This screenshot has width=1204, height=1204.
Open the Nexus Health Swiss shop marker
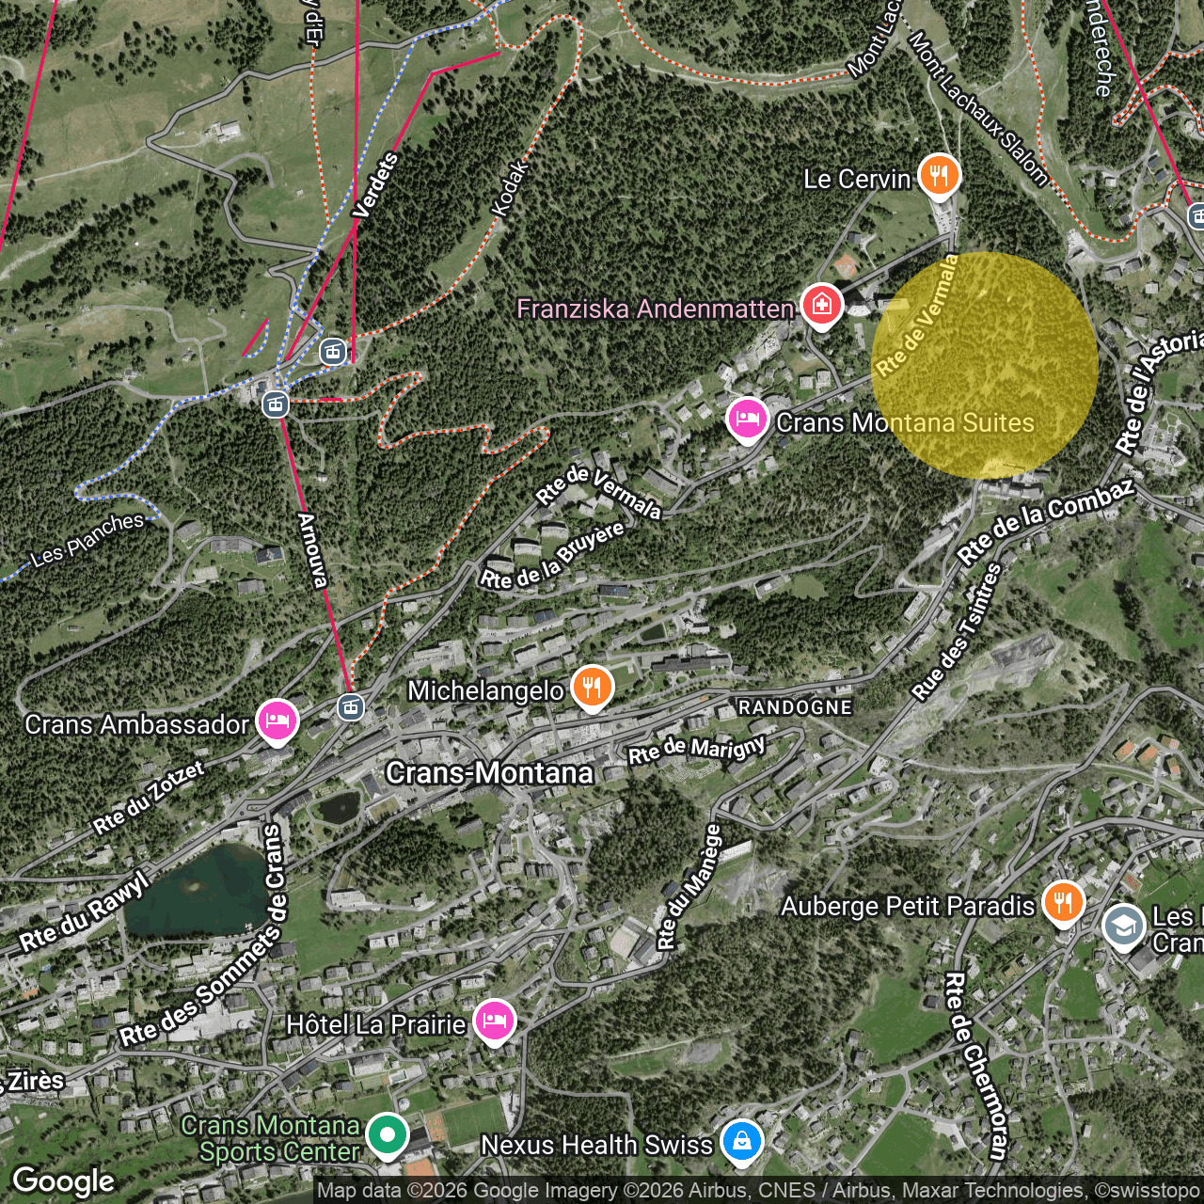tap(741, 1143)
